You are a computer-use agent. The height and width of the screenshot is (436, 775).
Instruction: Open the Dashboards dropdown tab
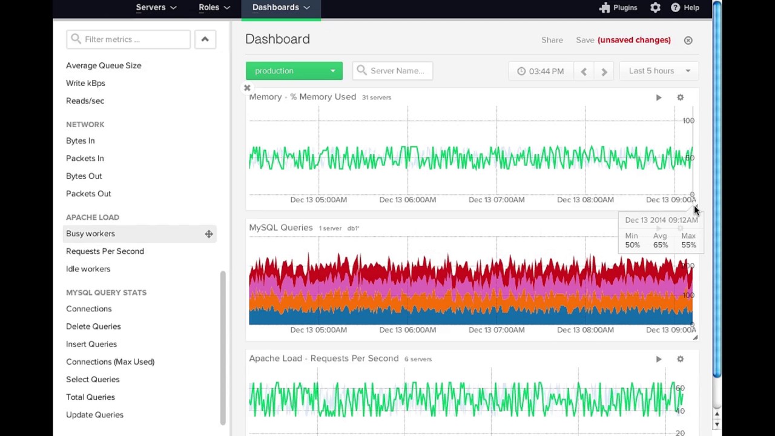click(281, 7)
